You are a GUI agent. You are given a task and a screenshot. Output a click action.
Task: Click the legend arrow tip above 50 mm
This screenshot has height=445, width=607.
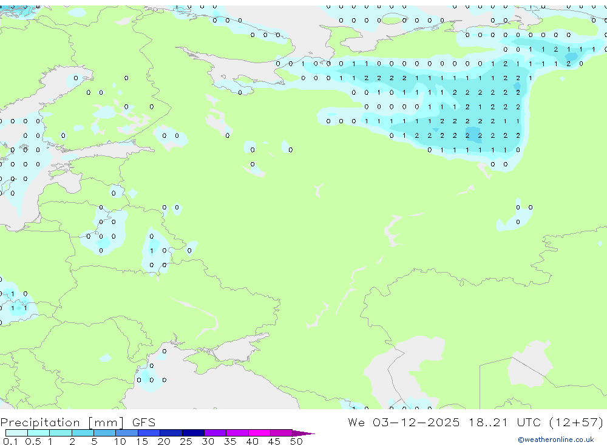(303, 433)
